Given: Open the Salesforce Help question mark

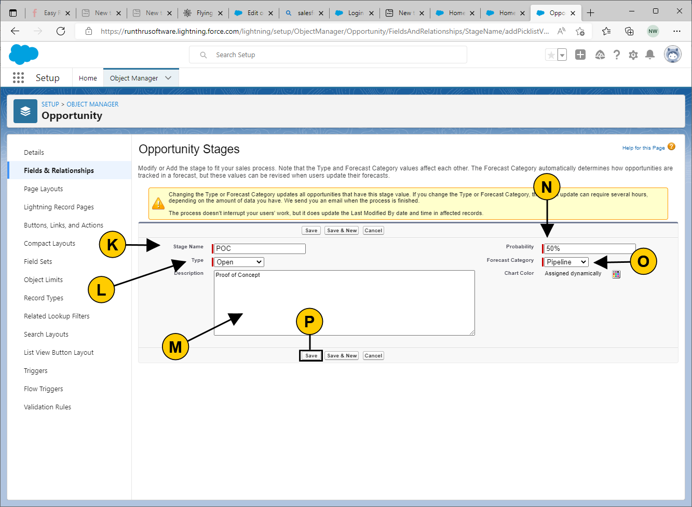Looking at the screenshot, I should [617, 55].
